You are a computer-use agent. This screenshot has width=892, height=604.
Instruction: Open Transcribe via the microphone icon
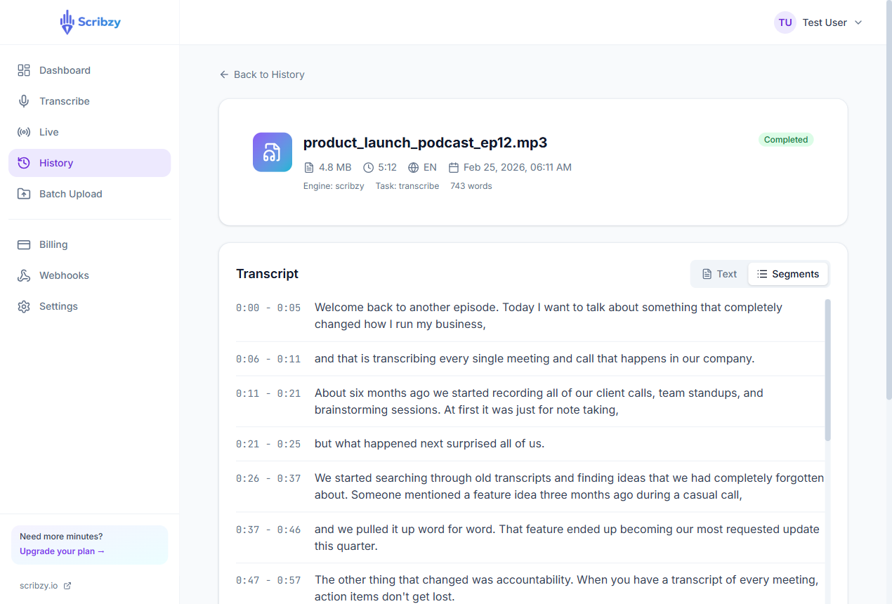23,101
